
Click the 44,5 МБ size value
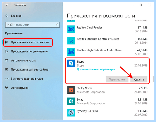click(142, 50)
